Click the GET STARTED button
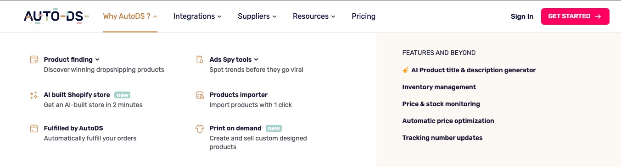 [x=575, y=16]
